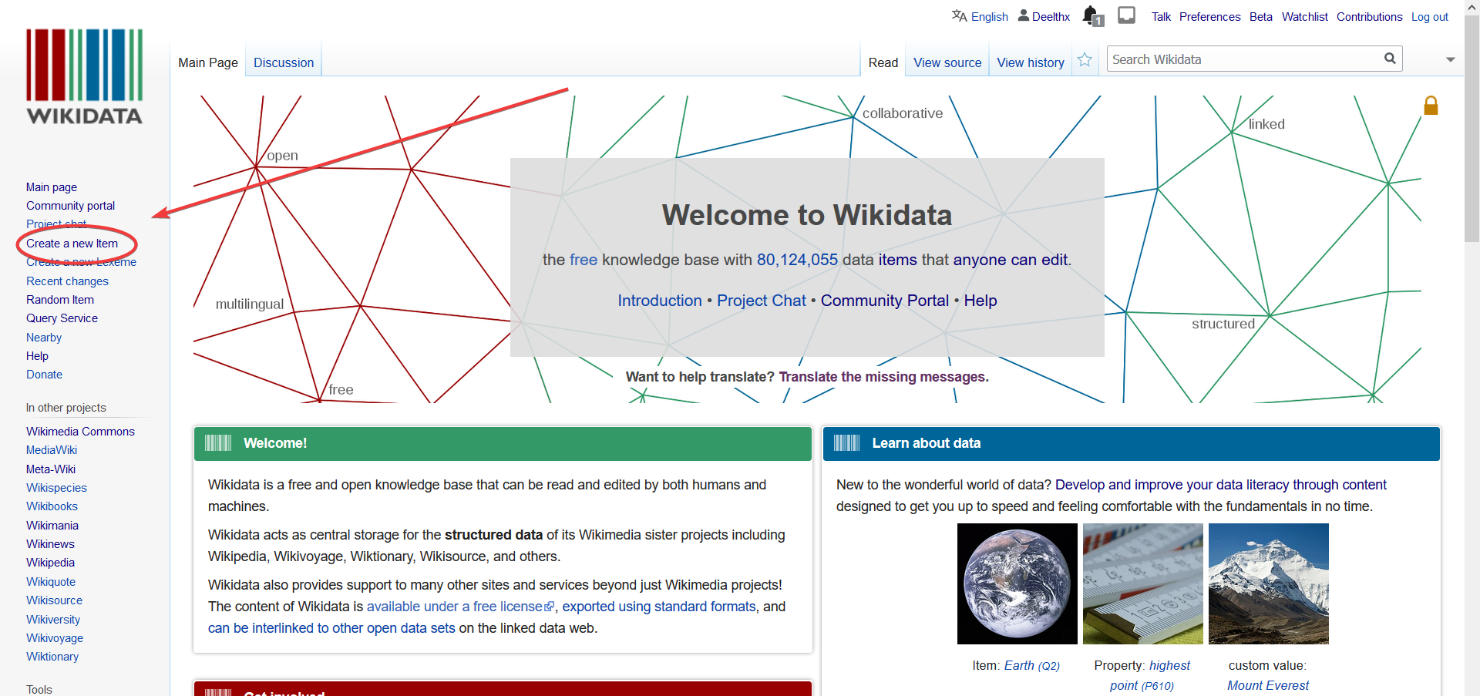
Task: Open Wiktionary in other projects
Action: tap(52, 657)
